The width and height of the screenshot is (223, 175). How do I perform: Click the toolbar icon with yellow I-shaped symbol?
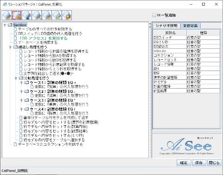tap(57, 15)
